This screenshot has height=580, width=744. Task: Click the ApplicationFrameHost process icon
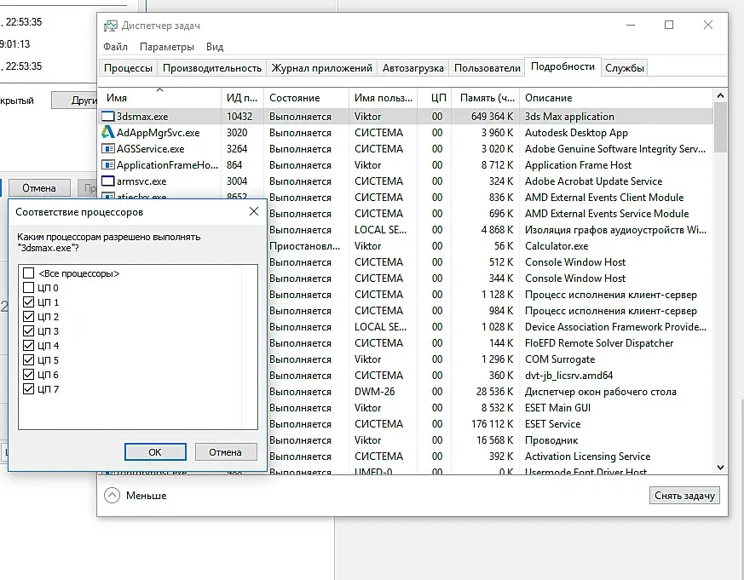click(x=108, y=165)
